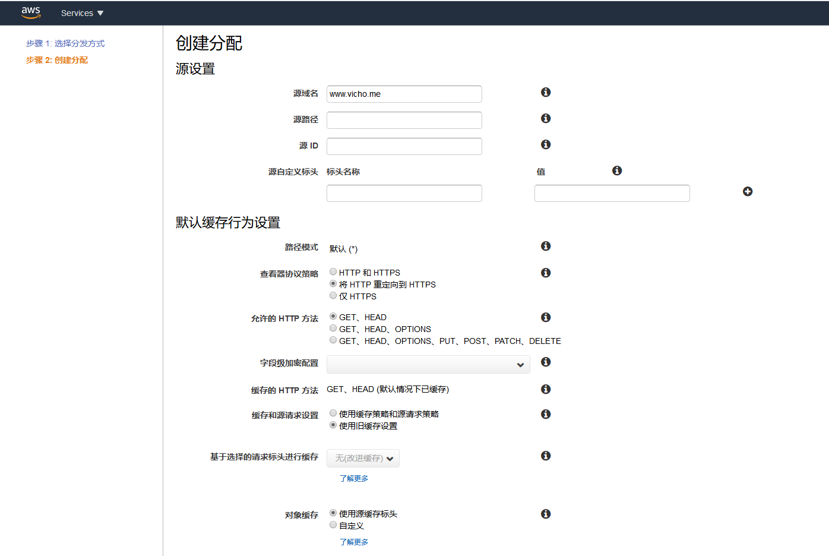Go to 步骤 1: 选择分发方式
This screenshot has height=556, width=829.
click(65, 43)
